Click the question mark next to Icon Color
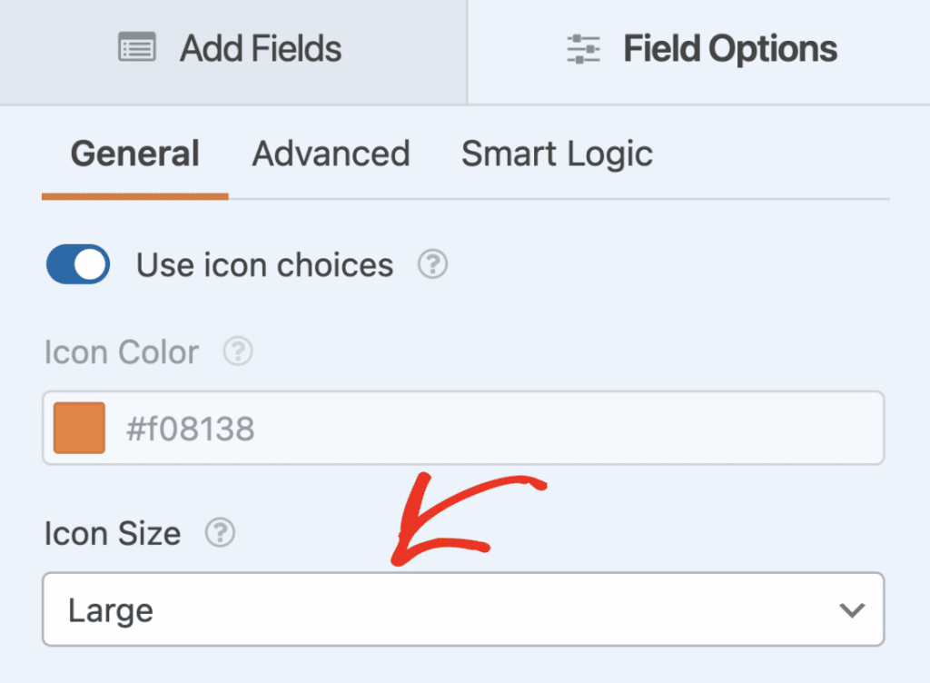 (x=237, y=351)
